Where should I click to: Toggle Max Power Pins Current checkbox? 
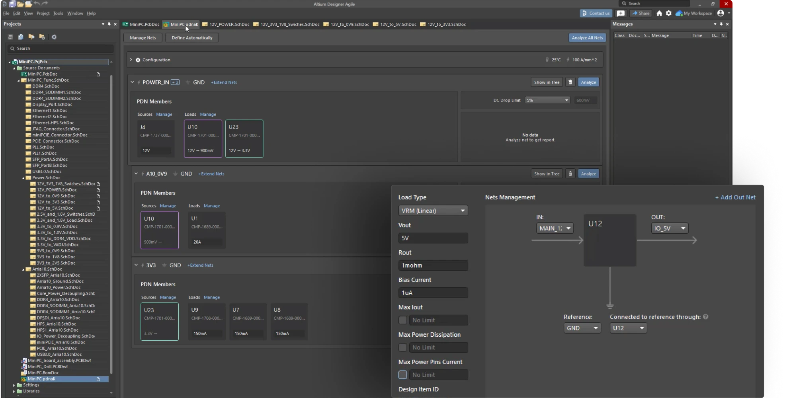click(403, 375)
